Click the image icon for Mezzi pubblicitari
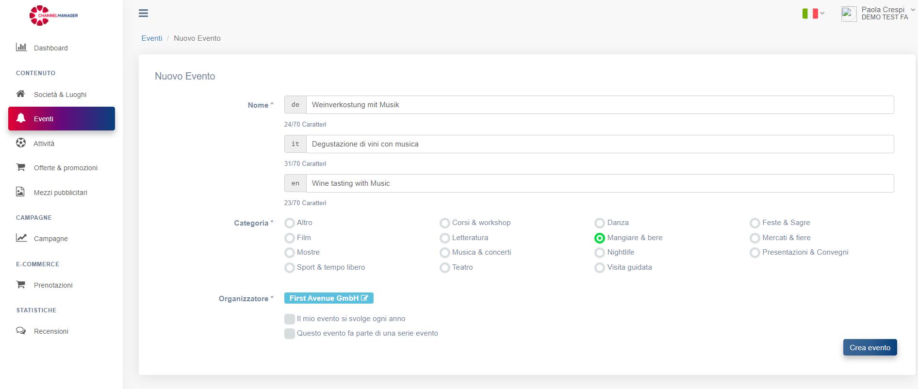The image size is (918, 389). [x=20, y=192]
